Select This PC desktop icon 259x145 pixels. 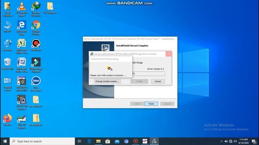7,26
